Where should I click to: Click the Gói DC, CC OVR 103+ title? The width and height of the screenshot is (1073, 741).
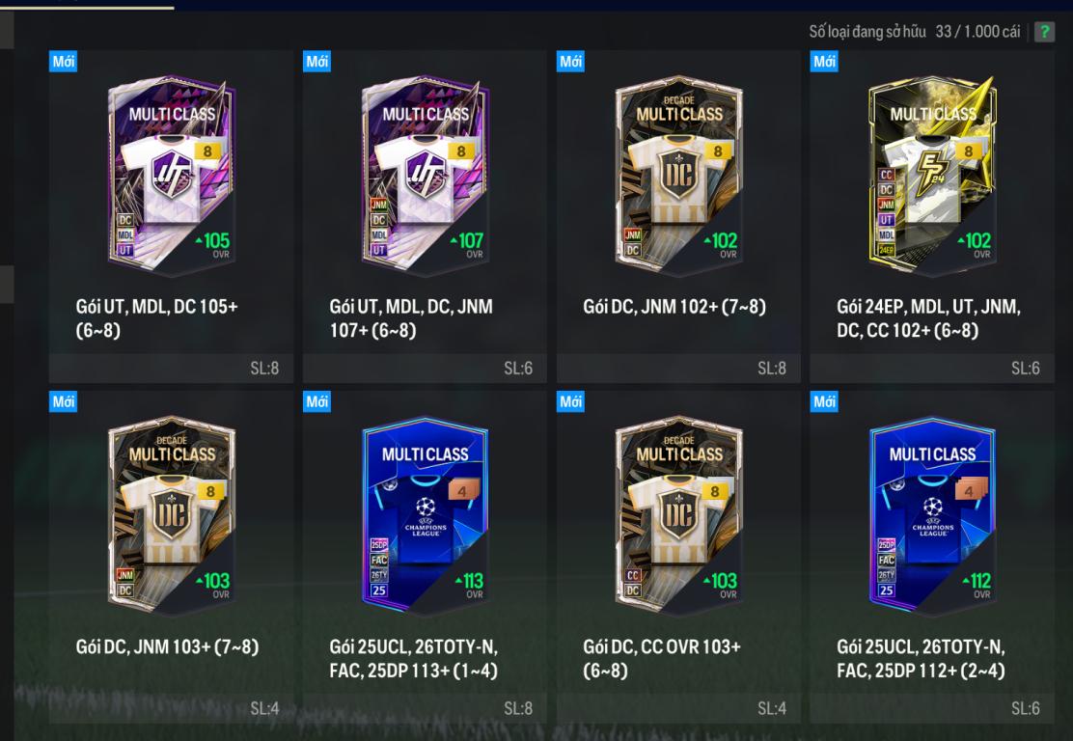tap(662, 658)
